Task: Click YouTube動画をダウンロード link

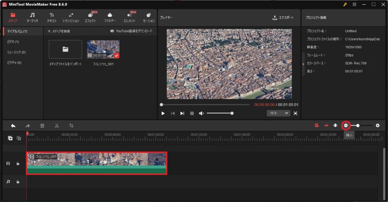Action: (x=131, y=31)
